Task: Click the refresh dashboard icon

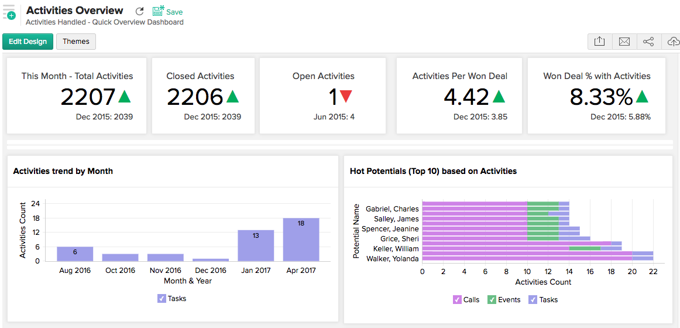Action: pos(139,12)
